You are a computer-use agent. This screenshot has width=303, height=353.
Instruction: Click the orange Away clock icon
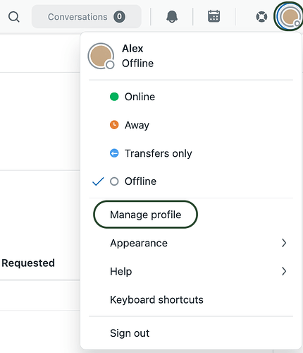114,125
